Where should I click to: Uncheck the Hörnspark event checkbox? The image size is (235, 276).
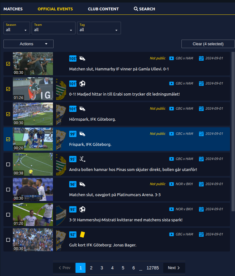pos(8,114)
